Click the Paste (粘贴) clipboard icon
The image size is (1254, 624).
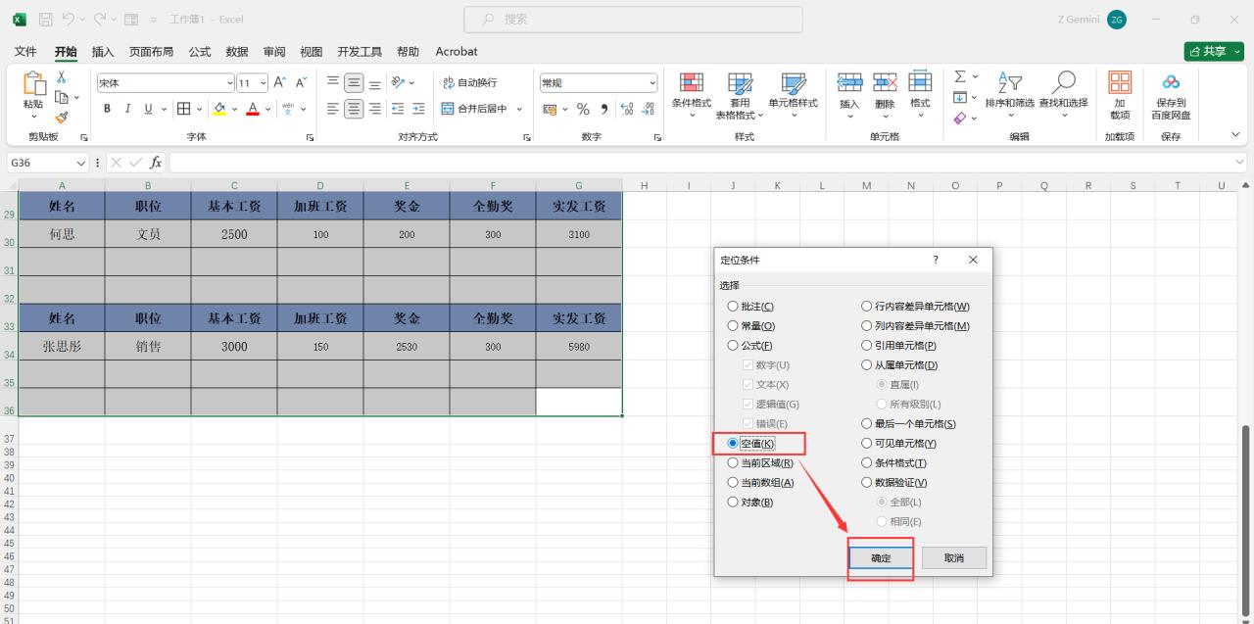(33, 83)
